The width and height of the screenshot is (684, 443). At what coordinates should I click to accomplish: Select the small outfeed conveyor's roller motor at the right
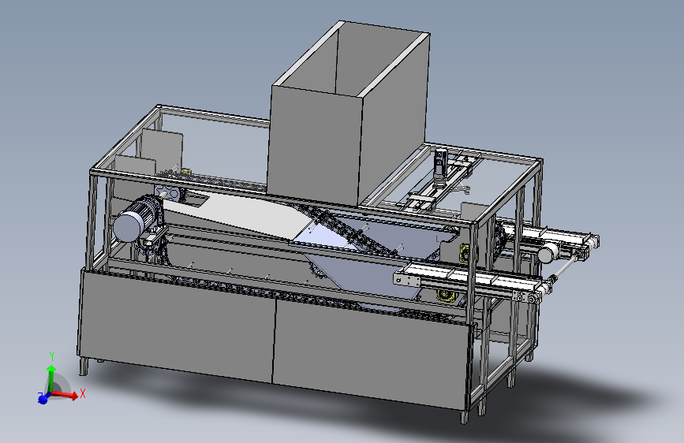click(548, 253)
